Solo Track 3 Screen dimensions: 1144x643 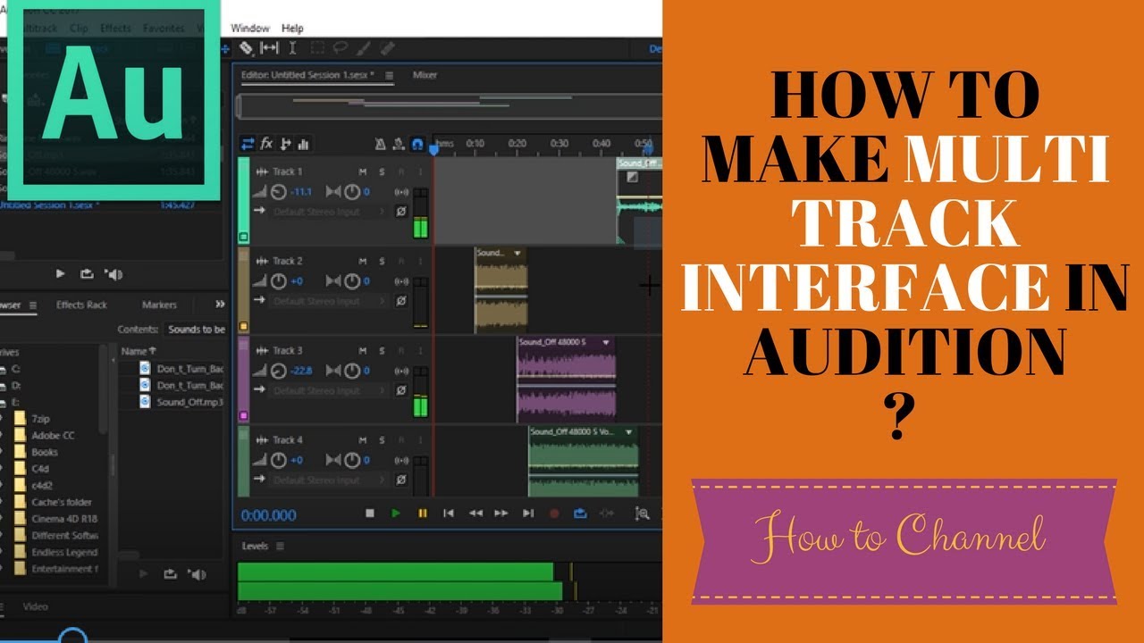tap(382, 350)
